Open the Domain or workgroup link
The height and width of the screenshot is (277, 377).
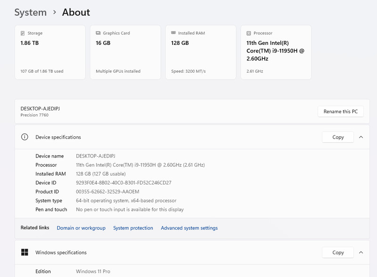[x=81, y=228]
